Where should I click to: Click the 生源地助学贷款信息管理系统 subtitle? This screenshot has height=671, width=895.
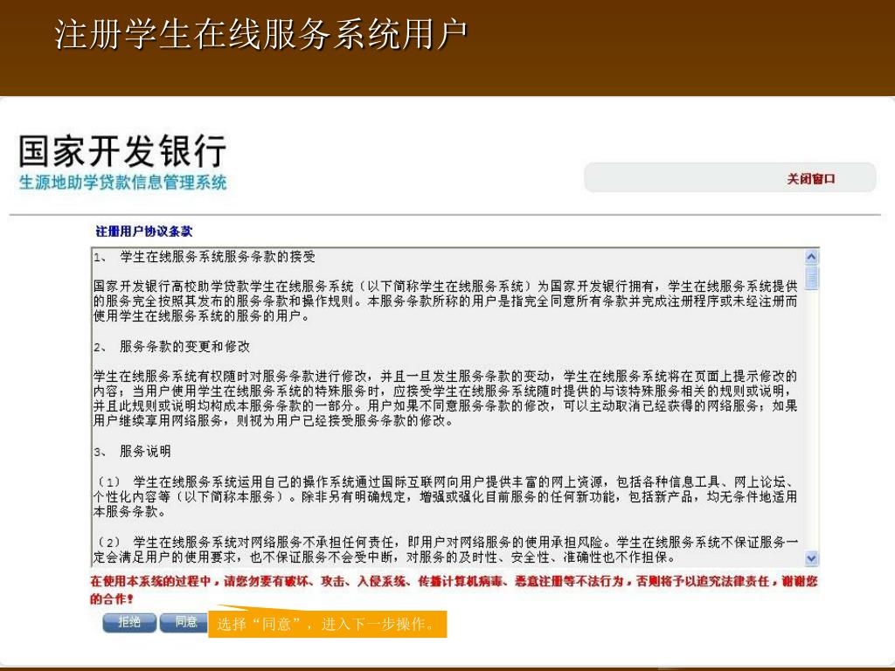tap(122, 183)
